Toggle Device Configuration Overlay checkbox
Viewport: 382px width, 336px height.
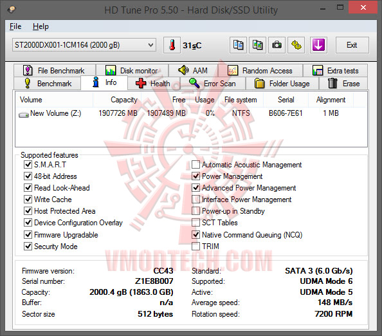[x=28, y=222]
